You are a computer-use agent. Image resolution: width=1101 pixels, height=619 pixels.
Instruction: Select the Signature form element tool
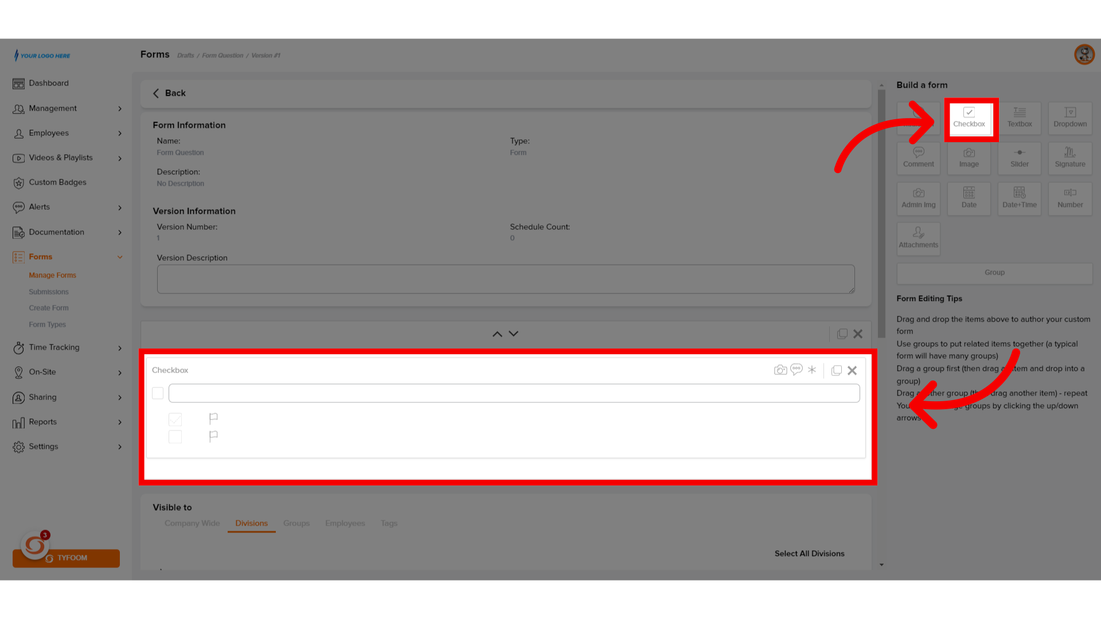tap(1069, 158)
